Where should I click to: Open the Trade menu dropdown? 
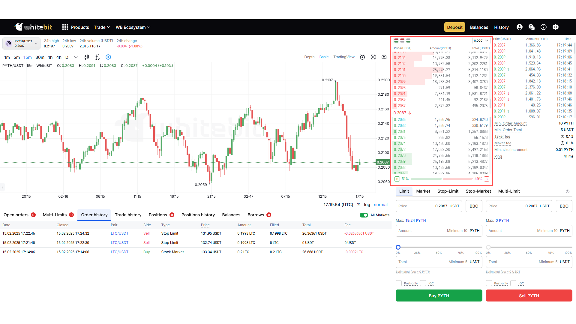pos(102,27)
